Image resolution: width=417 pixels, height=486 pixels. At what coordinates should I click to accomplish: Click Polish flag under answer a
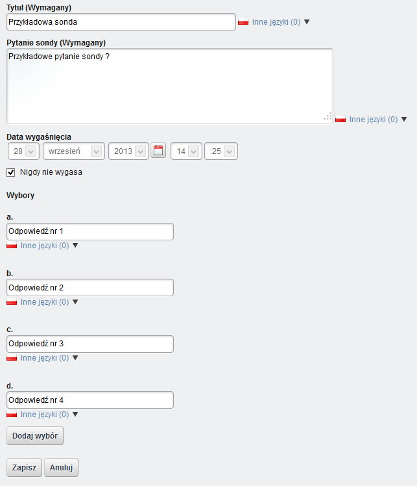tap(12, 246)
